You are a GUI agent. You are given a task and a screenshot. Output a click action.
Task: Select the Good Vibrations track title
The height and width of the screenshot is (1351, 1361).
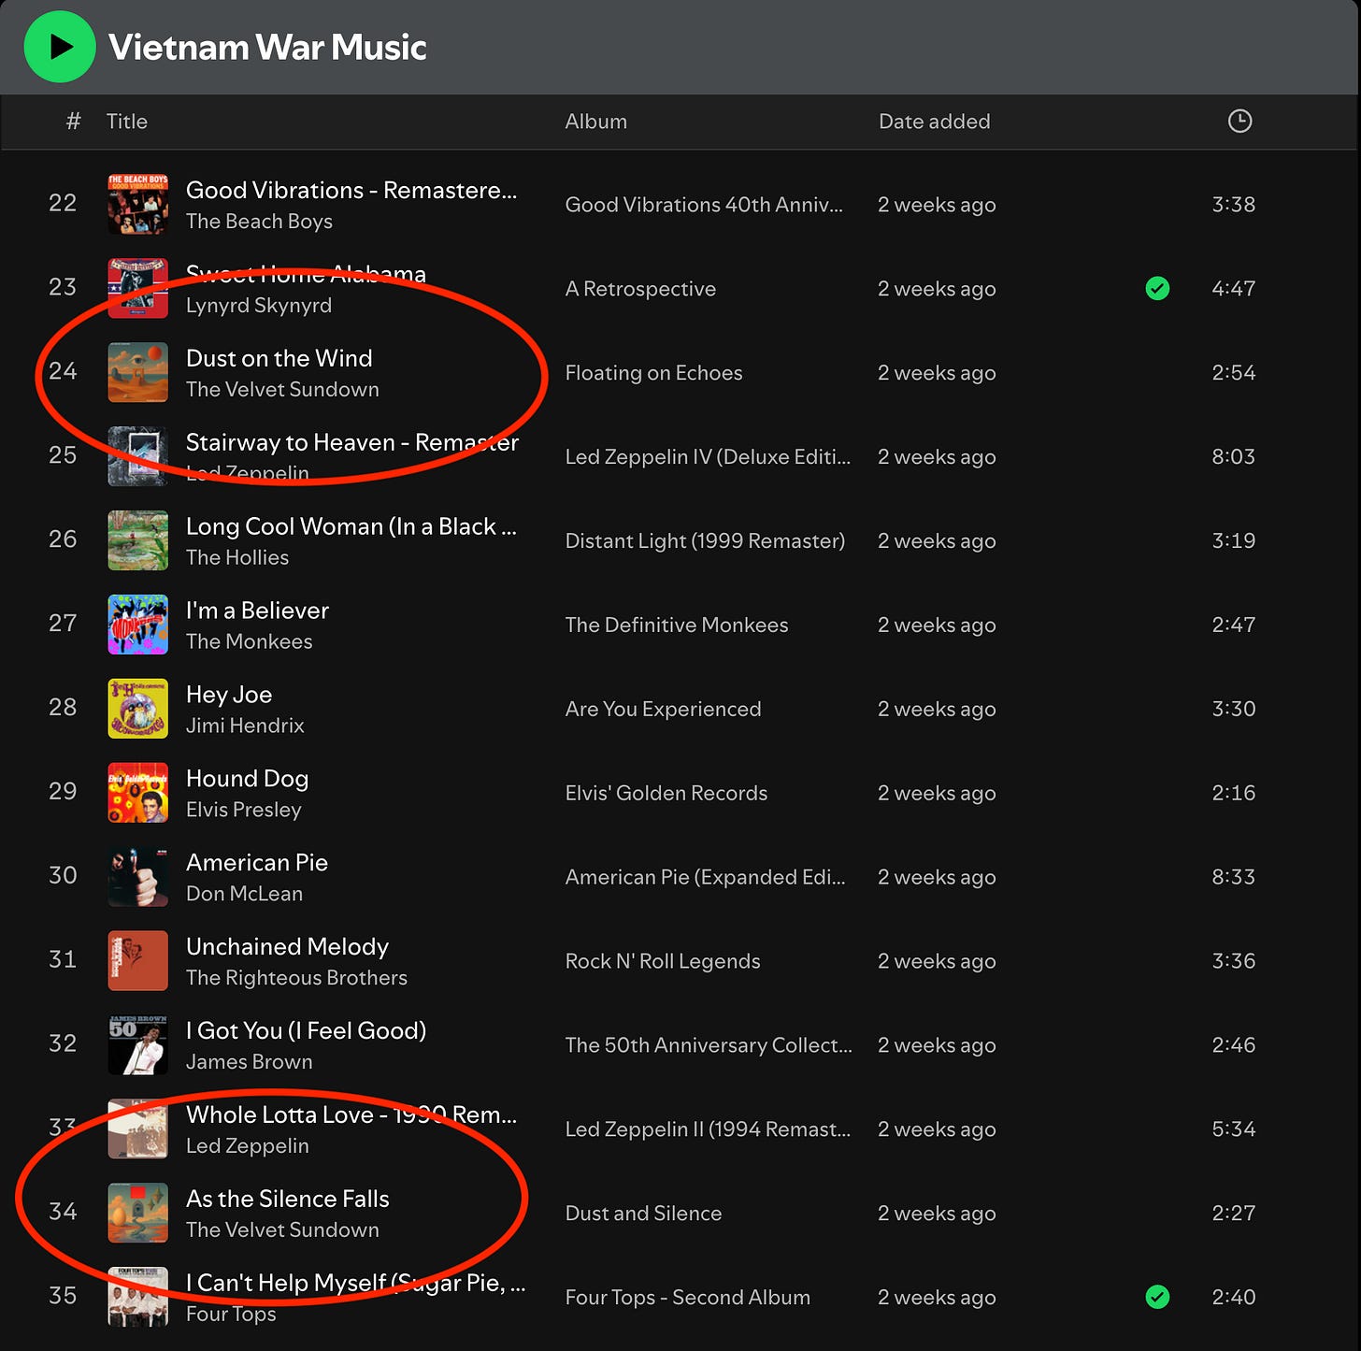351,190
